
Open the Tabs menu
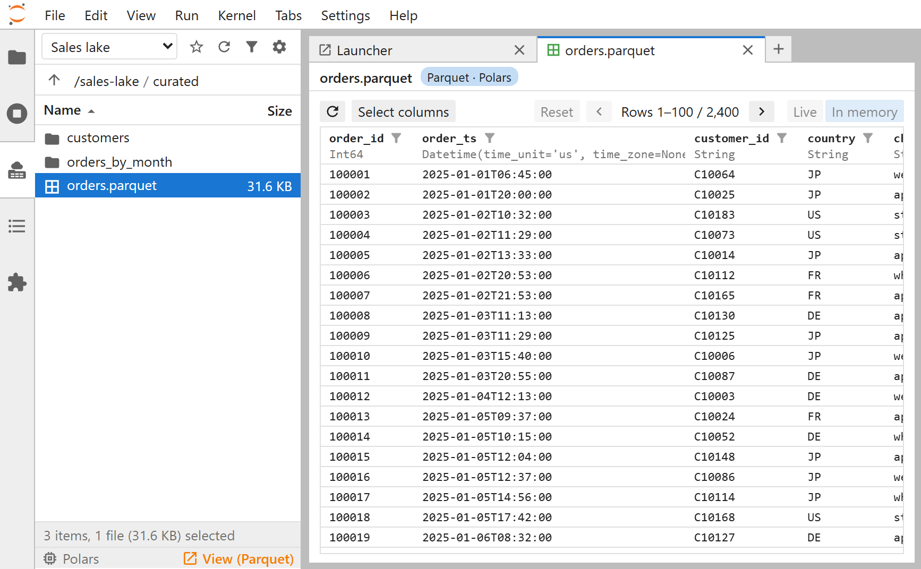[x=288, y=15]
